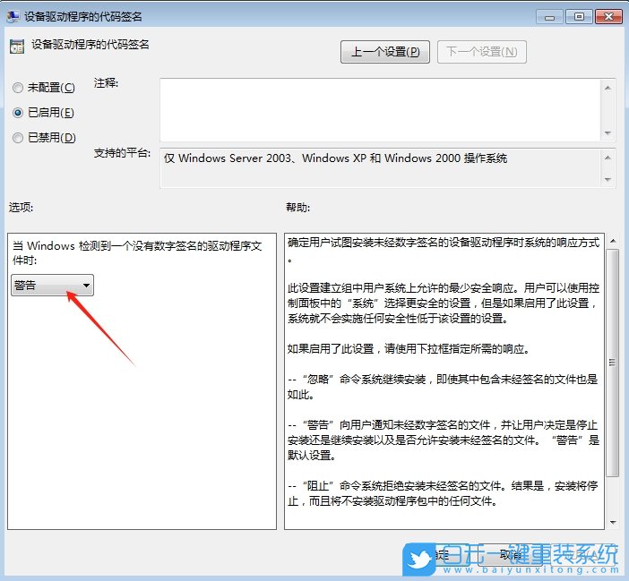Click the 注释 box scroll up arrow
Screen dimensions: 629x581
607,88
